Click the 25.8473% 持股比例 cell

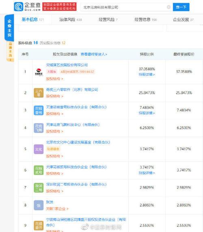click(147, 93)
